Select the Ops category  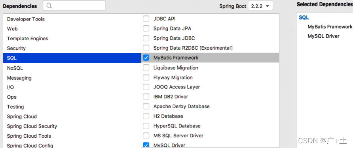(x=72, y=97)
